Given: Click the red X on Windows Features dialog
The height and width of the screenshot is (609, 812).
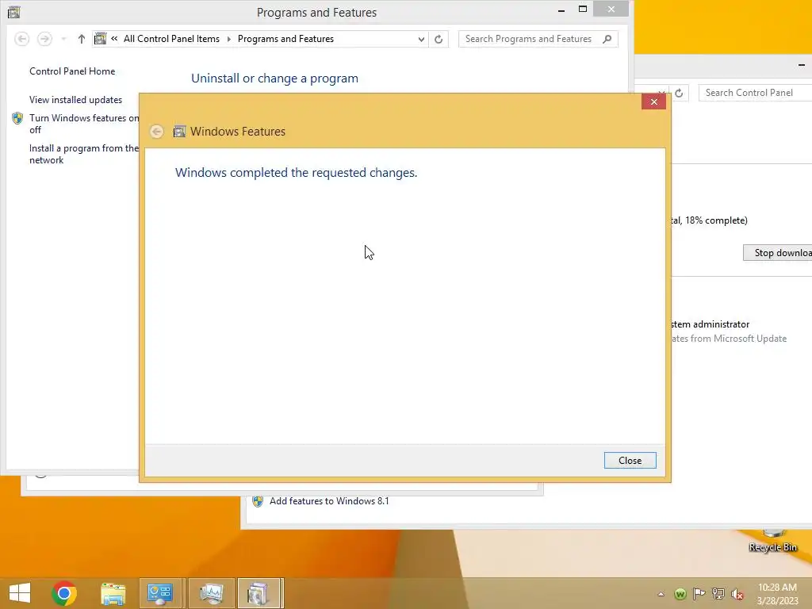Looking at the screenshot, I should [x=653, y=101].
